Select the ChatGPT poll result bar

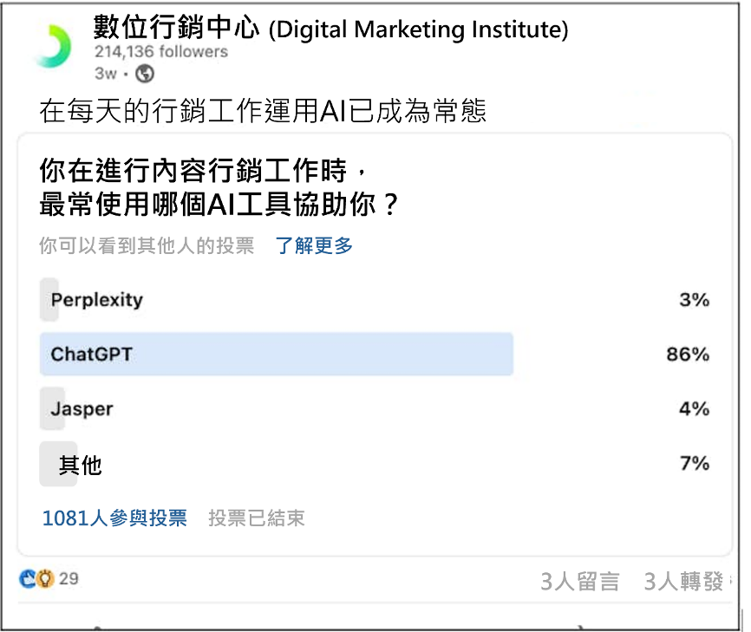coord(276,354)
